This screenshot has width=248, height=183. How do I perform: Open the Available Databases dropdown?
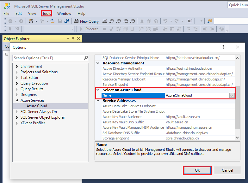[x=72, y=29]
